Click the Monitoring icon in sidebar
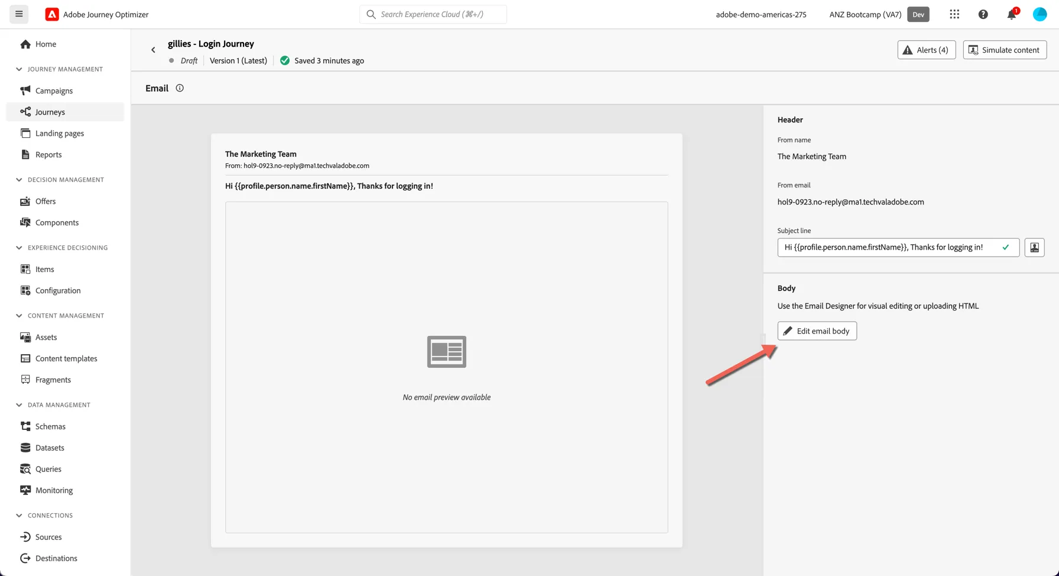 pos(25,490)
